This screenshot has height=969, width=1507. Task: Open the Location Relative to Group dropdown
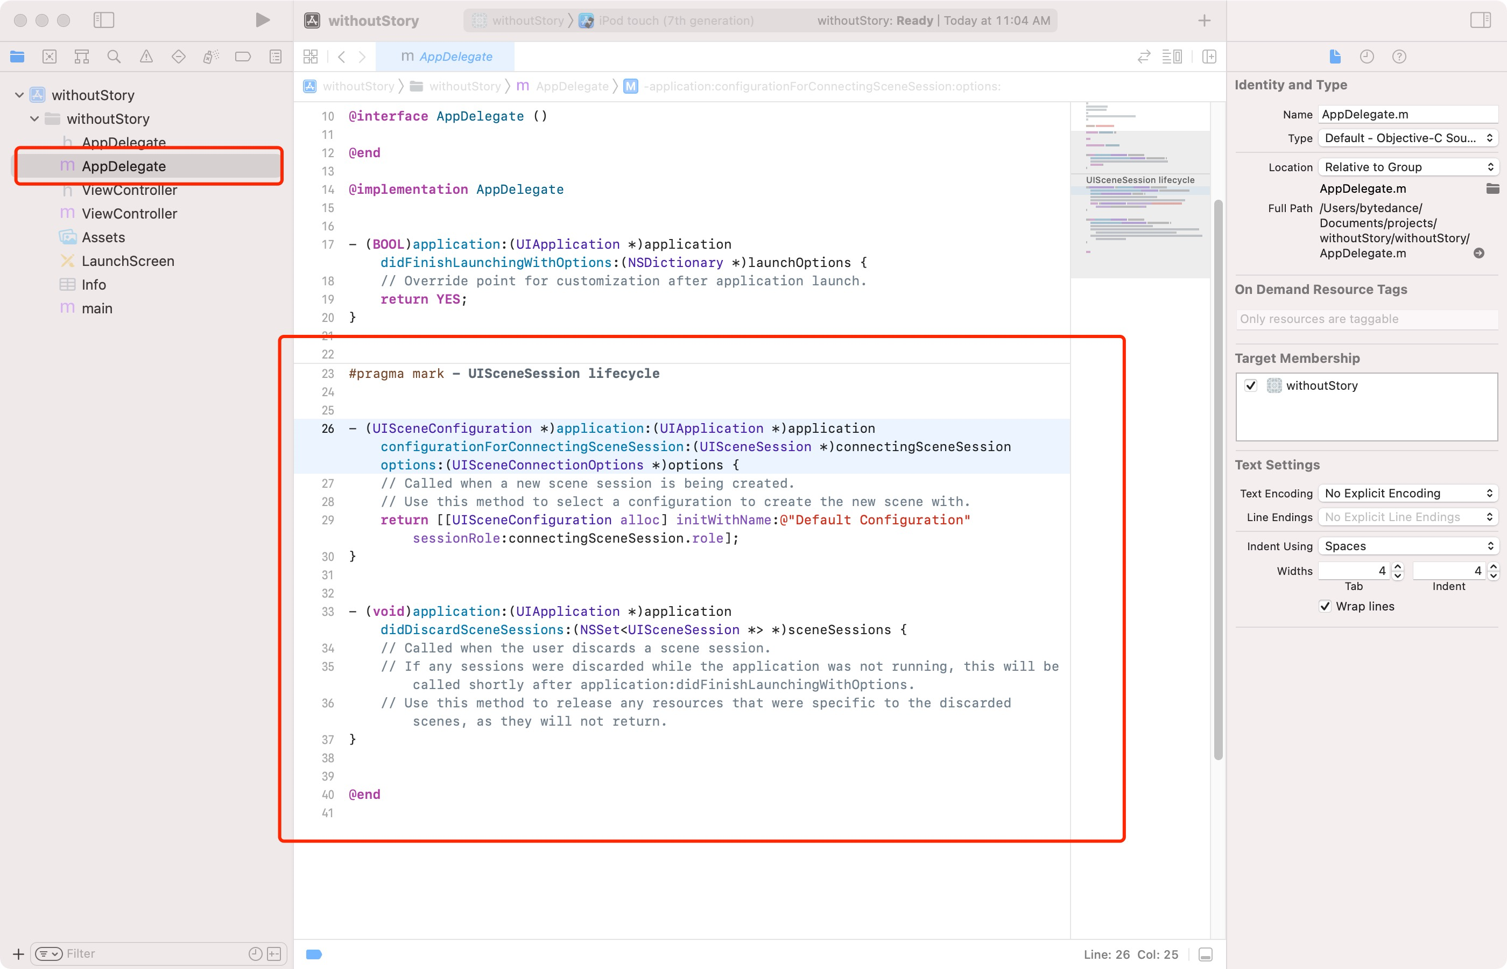1409,167
